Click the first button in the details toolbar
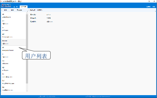Screen dimensions: 157x98 pyautogui.click(x=33, y=10)
